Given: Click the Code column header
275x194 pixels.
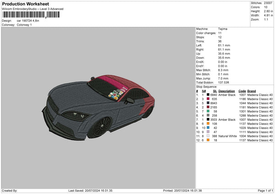Looking at the screenshot, I should [242, 91].
